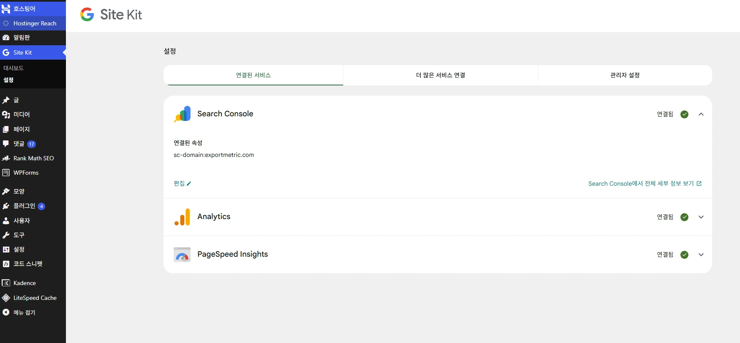This screenshot has height=343, width=740.
Task: Open the Site Kit menu item label
Action: click(22, 52)
